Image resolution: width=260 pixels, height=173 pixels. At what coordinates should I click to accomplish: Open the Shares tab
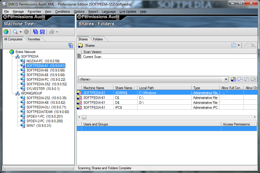click(83, 39)
